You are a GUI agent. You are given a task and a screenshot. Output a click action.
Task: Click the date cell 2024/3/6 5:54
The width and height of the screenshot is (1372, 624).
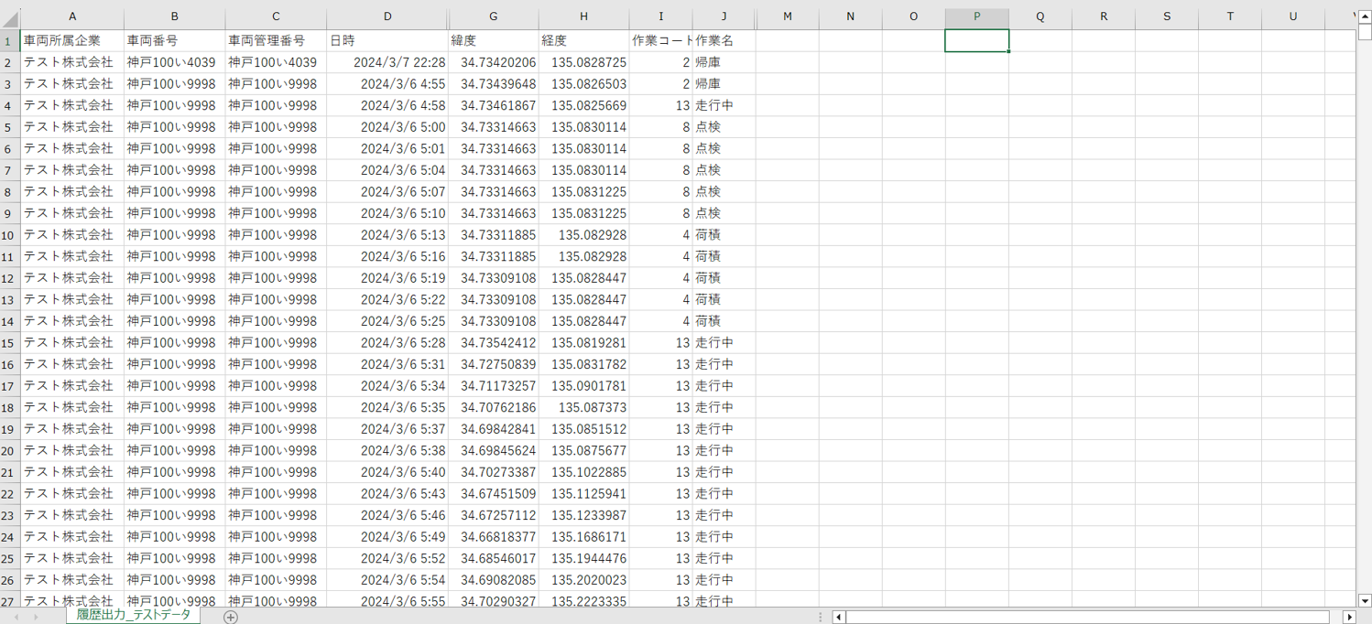(x=387, y=580)
